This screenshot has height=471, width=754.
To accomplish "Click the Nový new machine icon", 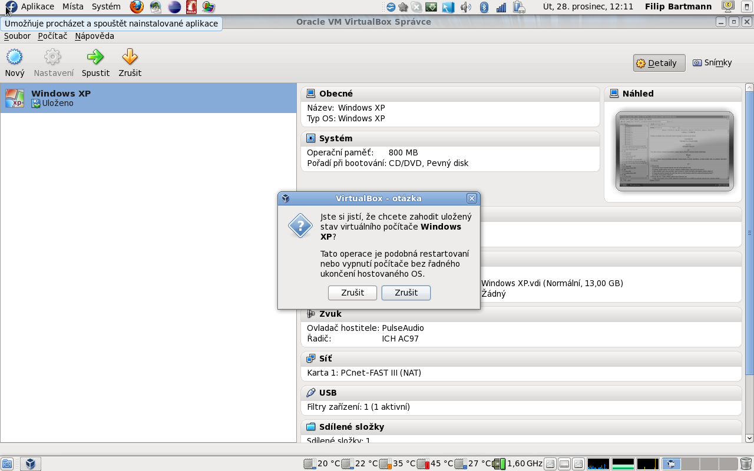I will point(14,57).
